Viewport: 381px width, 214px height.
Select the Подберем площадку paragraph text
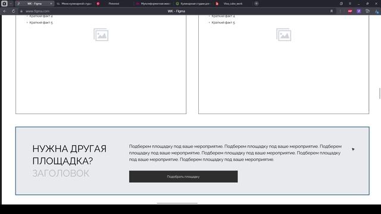point(235,153)
